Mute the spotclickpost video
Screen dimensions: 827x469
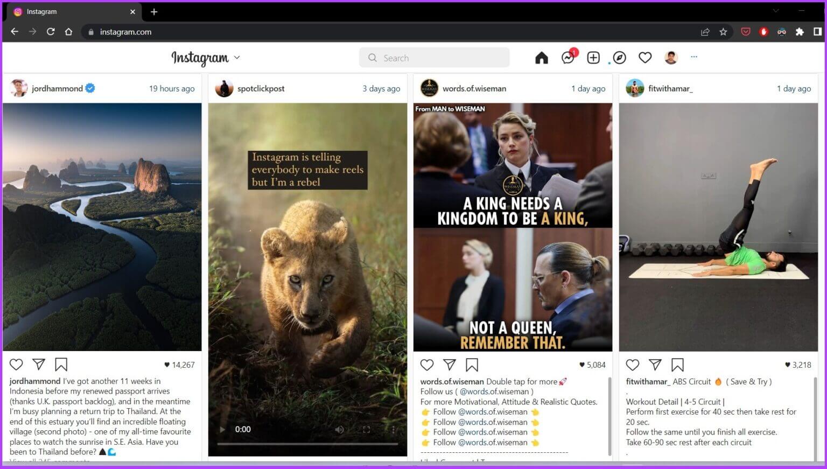pyautogui.click(x=339, y=429)
